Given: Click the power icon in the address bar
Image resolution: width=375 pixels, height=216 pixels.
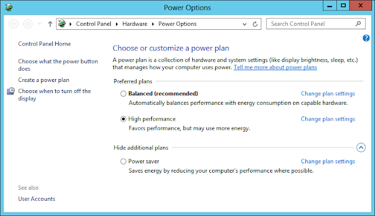Looking at the screenshot, I should click(x=62, y=23).
